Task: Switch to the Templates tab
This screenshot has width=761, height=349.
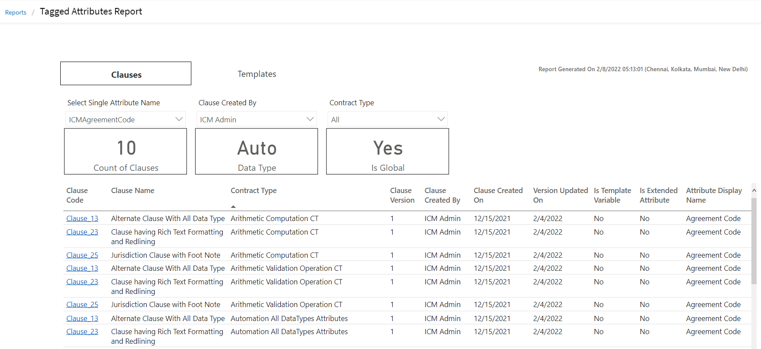Action: [256, 74]
